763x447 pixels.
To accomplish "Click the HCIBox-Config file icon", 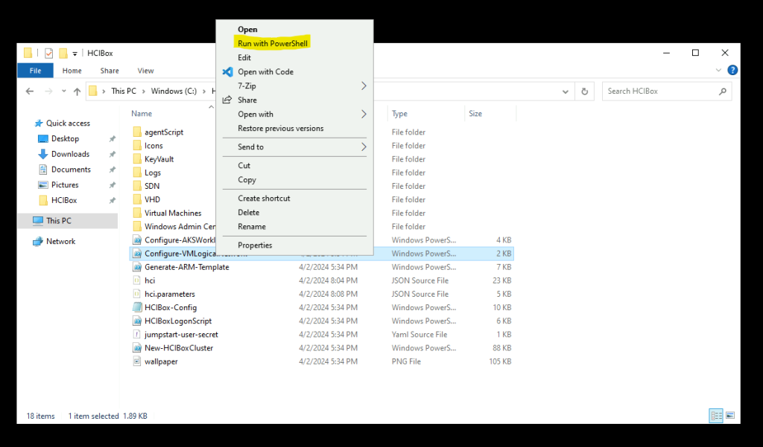I will pos(137,308).
